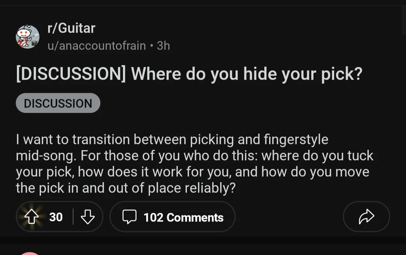This screenshot has height=255, width=406.
Task: View u/anaccountofrain's profile
Action: [96, 46]
